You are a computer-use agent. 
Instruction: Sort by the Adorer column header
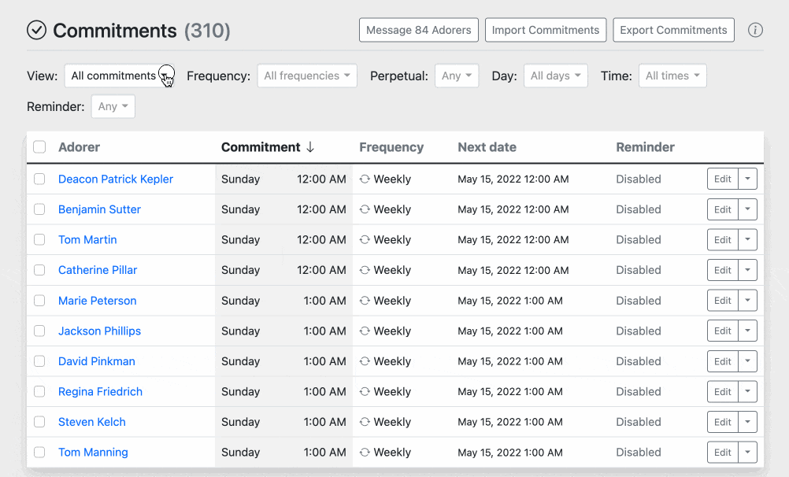[79, 147]
